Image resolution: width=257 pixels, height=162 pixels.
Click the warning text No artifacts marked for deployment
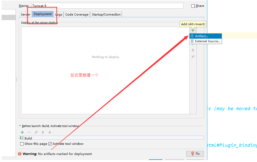tap(65, 154)
